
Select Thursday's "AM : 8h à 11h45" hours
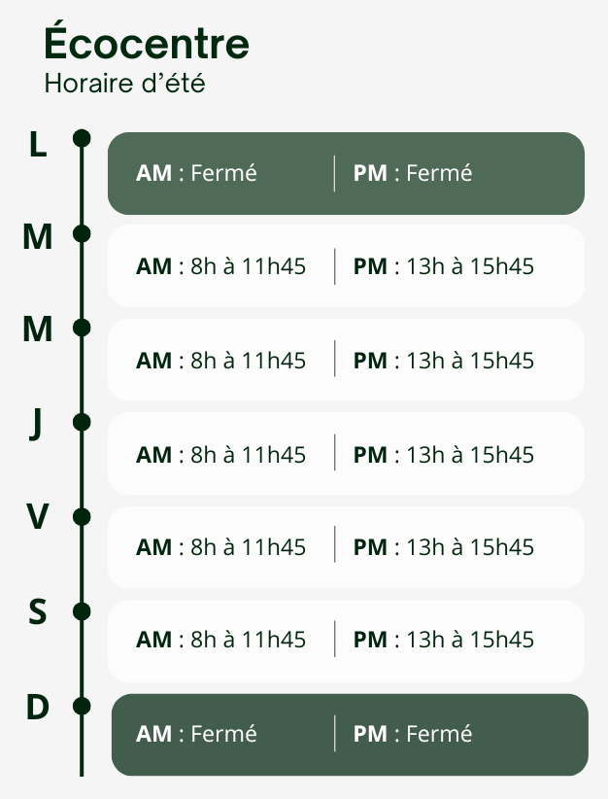tap(220, 454)
